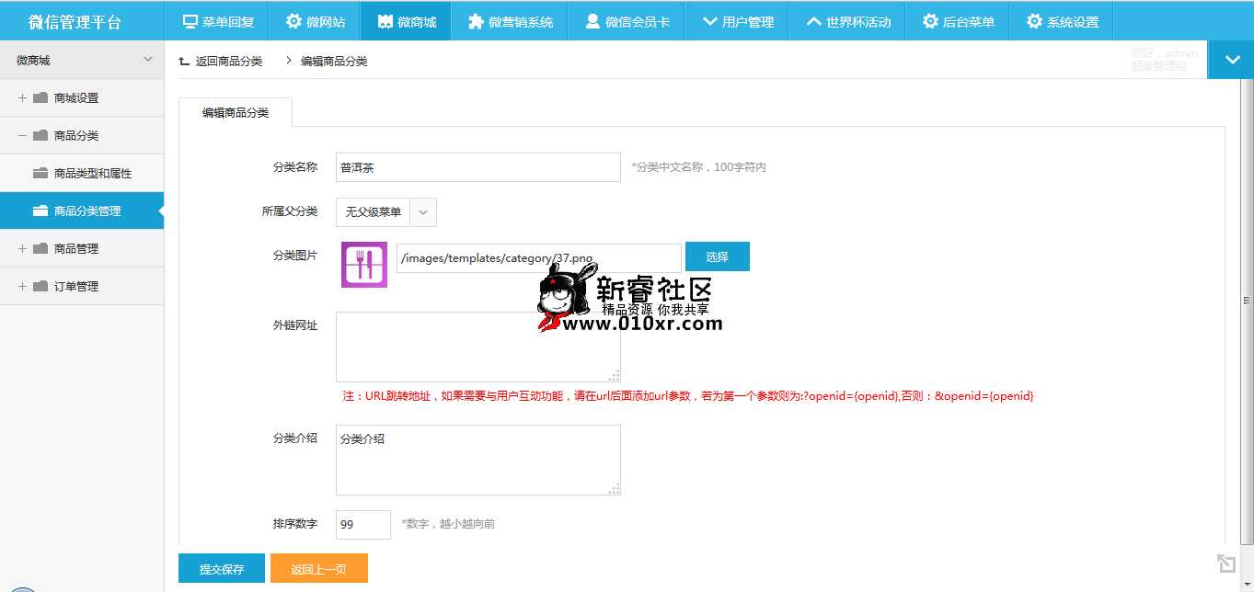Click the 分类名称 input field
The width and height of the screenshot is (1254, 592).
coord(477,167)
